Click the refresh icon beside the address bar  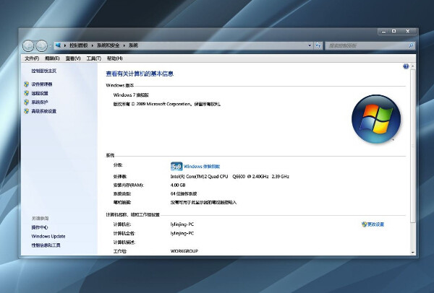[318, 45]
